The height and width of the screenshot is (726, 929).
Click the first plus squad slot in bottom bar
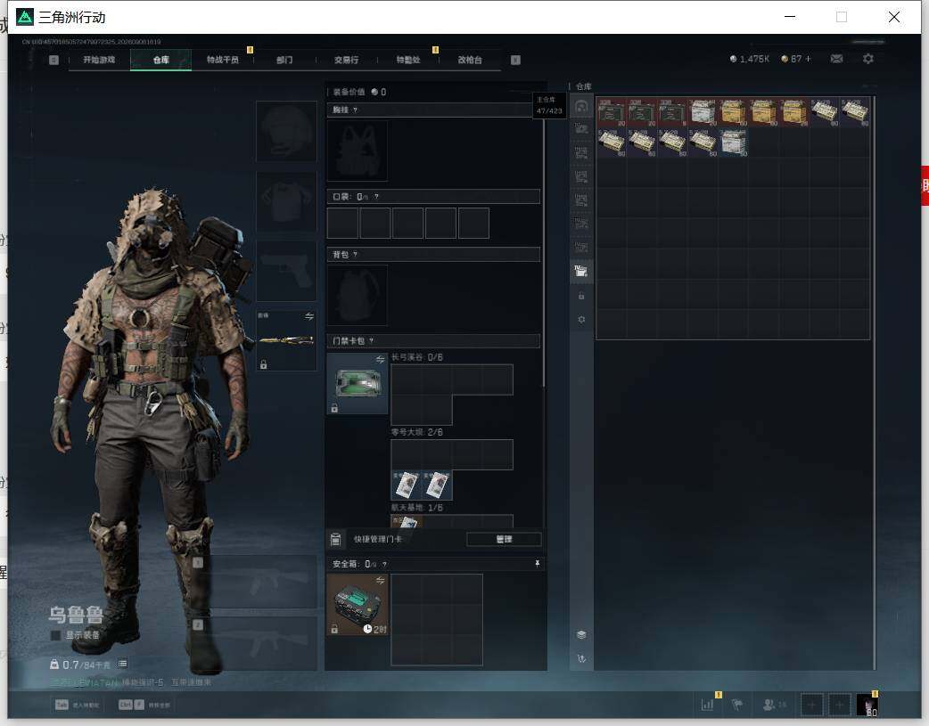811,705
